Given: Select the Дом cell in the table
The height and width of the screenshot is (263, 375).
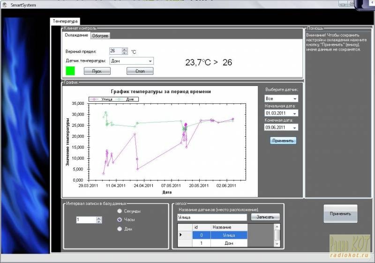Looking at the screenshot, I should (x=229, y=243).
